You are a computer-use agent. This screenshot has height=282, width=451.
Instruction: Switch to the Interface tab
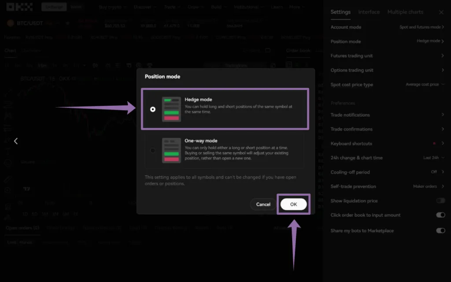(x=369, y=12)
